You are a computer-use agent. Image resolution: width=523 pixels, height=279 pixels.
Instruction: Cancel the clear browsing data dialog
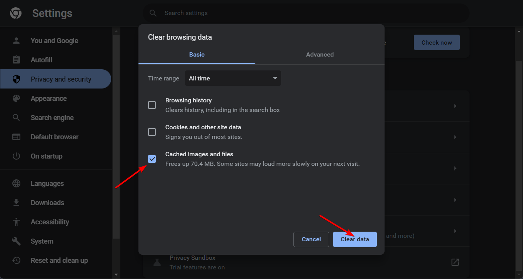click(x=311, y=239)
